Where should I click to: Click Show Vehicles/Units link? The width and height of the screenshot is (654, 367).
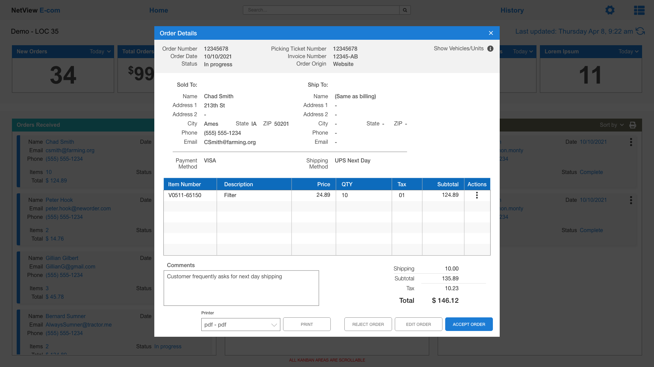point(458,49)
